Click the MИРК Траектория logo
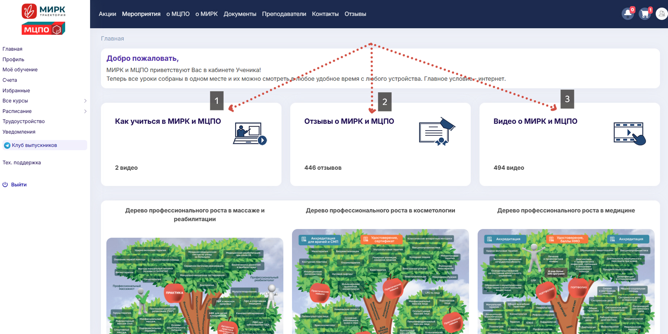 [x=43, y=11]
